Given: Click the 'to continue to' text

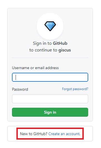Looking at the screenshot, I should (x=43, y=50).
